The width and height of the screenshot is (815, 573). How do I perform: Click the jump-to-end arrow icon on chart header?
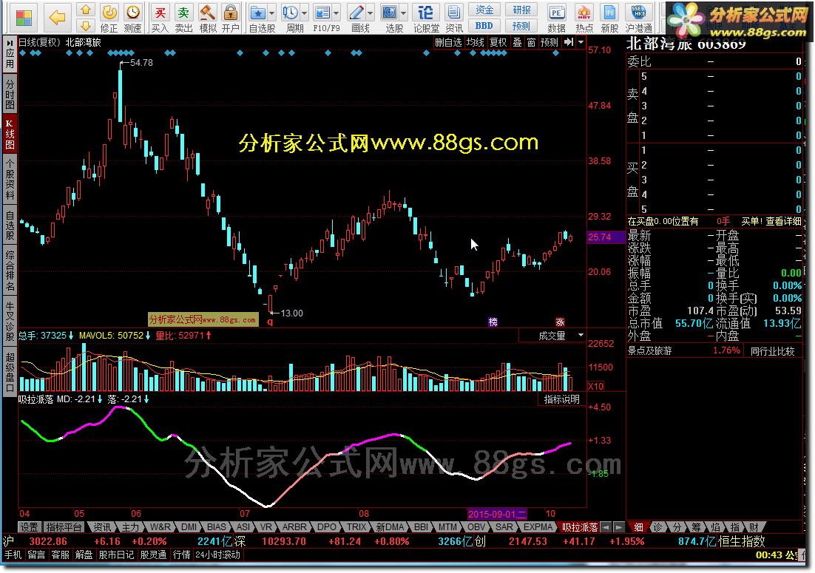point(569,42)
